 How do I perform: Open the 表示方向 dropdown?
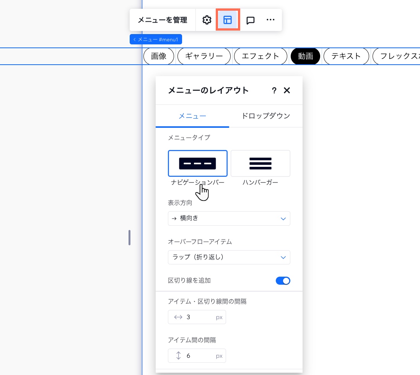[x=229, y=218]
